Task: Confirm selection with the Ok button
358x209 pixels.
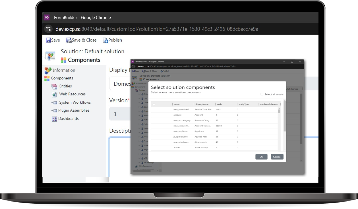Action: point(261,157)
